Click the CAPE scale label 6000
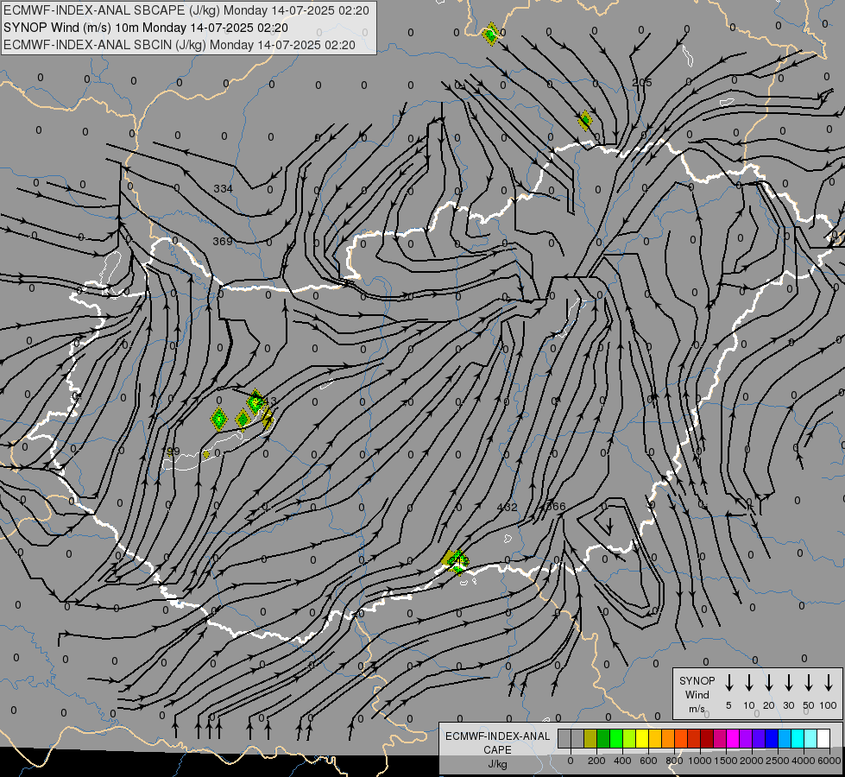845x777 pixels. (829, 761)
